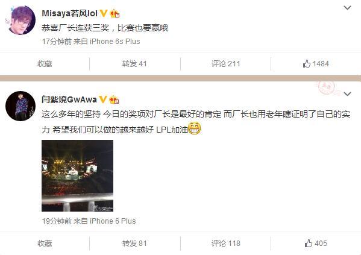Open username link Misaya若风lol
The height and width of the screenshot is (255, 361).
(x=70, y=13)
